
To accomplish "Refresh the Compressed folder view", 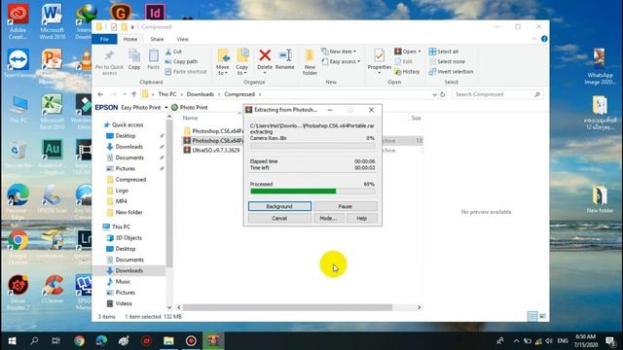I will [443, 94].
